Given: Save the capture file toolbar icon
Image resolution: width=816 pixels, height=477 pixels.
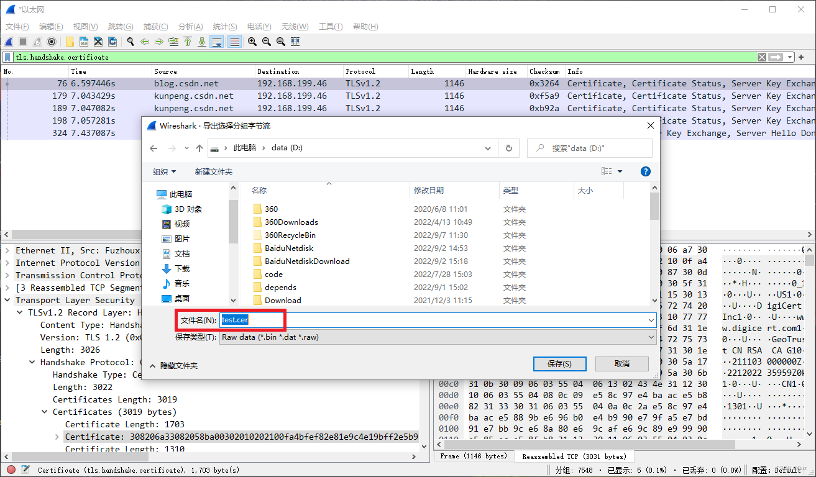Looking at the screenshot, I should (84, 42).
